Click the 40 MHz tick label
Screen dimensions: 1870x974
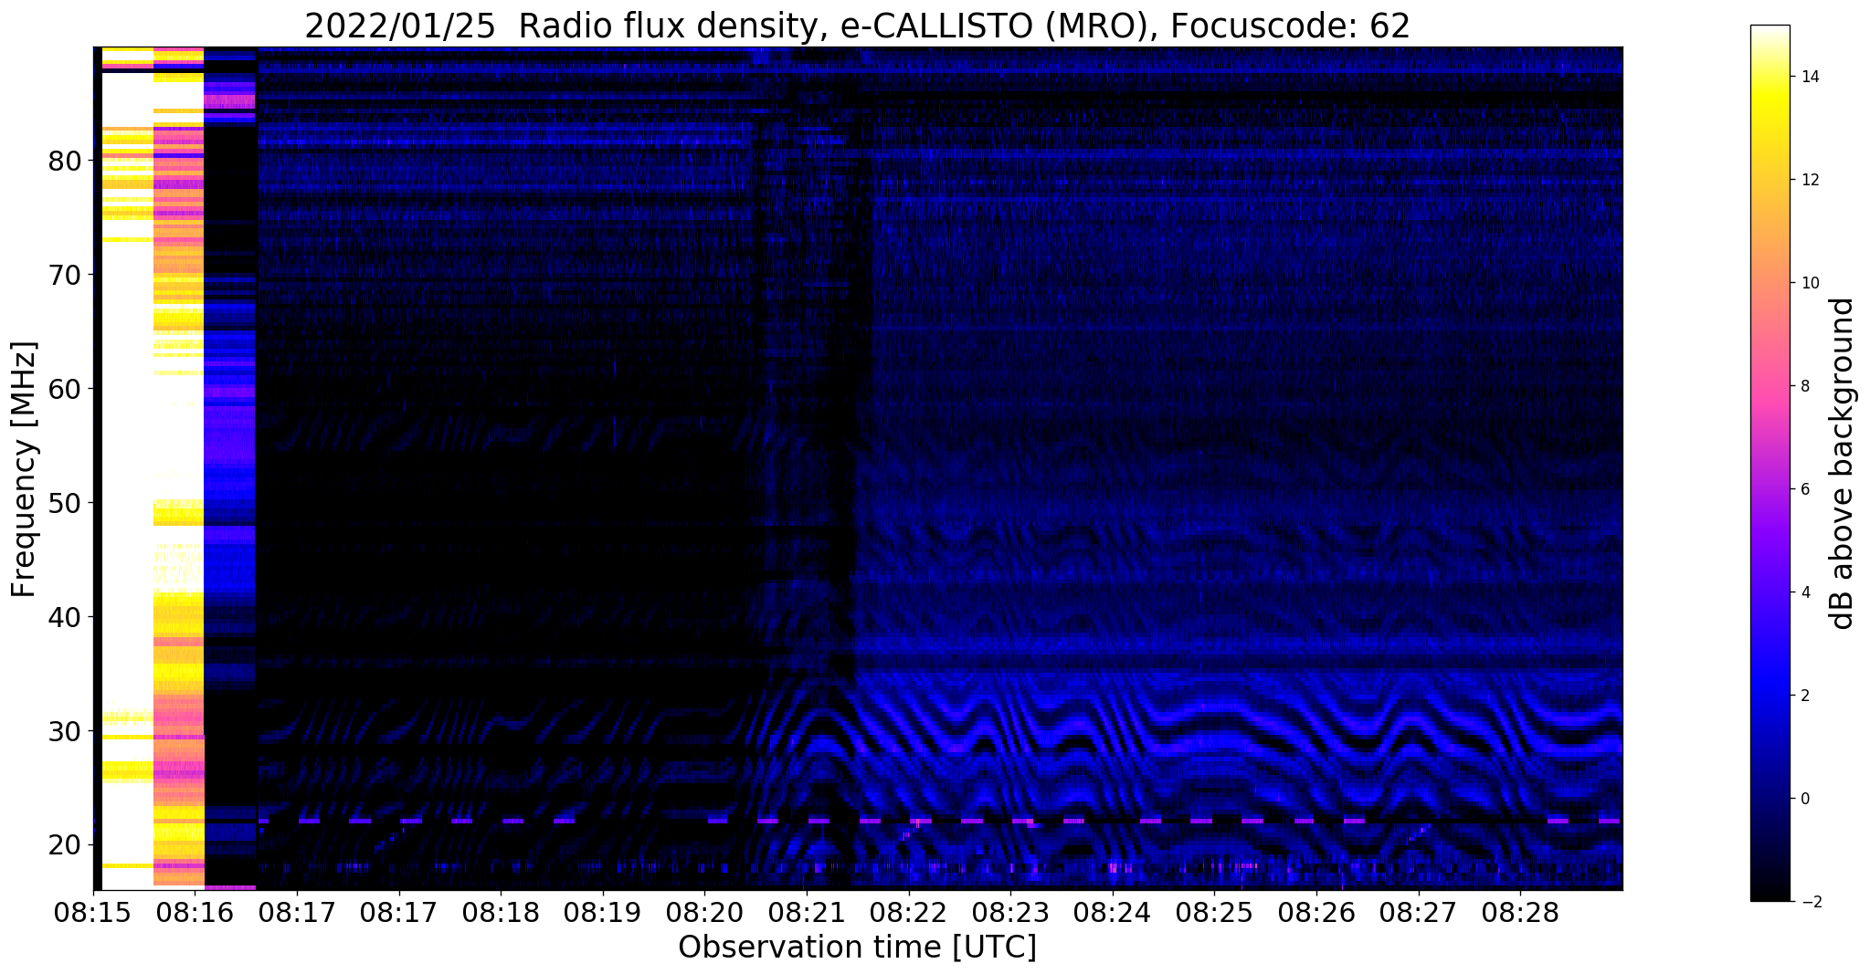coord(65,617)
